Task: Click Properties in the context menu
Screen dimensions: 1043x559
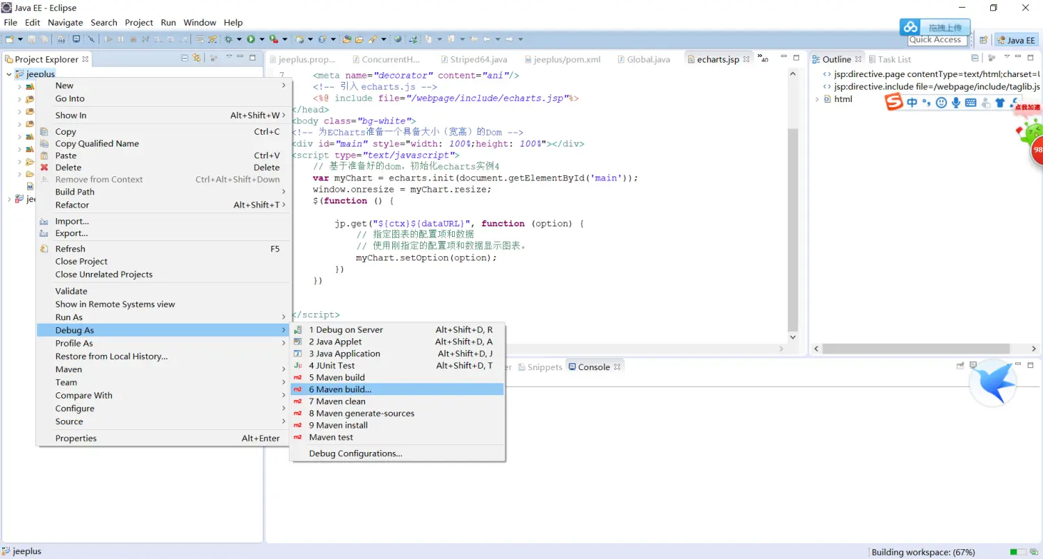Action: tap(164, 438)
